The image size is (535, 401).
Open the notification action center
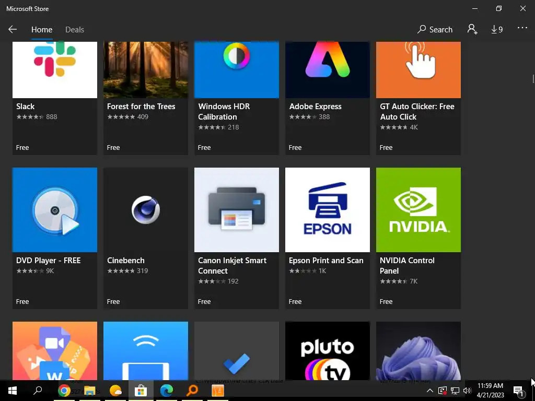[x=519, y=391]
